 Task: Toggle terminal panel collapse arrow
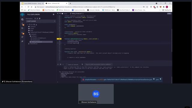[58, 64]
